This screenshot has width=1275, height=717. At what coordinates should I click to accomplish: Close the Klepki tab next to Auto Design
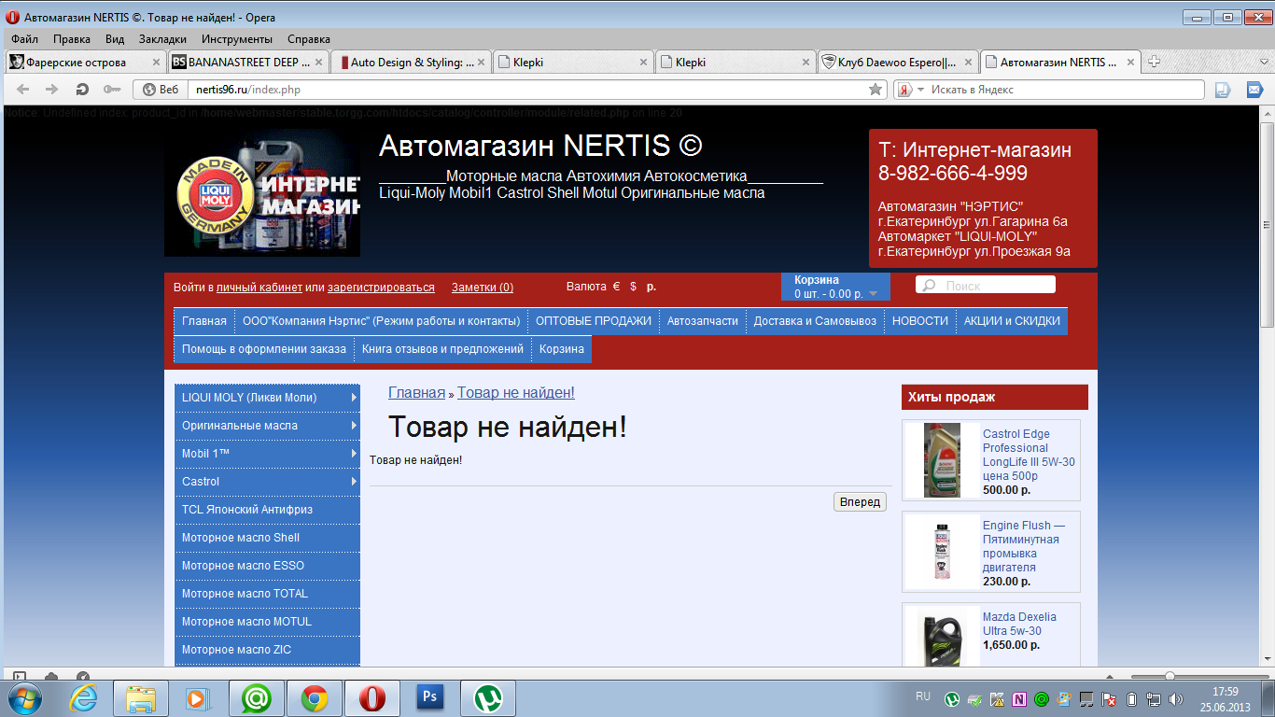point(644,63)
